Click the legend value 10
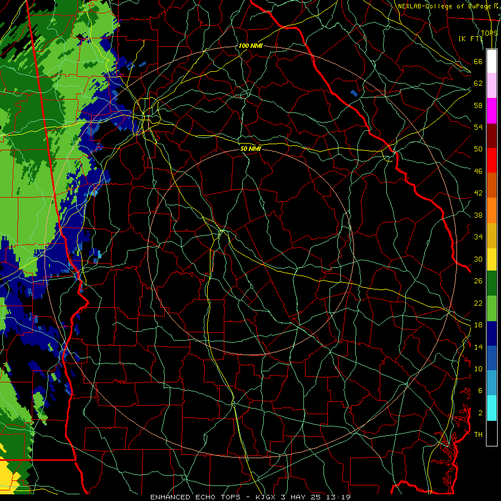Screen dimensions: 501x501 point(478,369)
